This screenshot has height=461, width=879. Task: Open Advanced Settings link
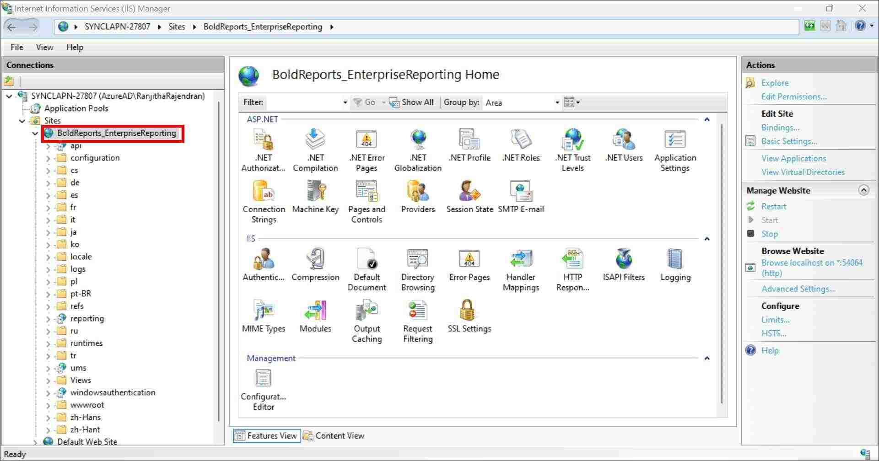tap(798, 289)
